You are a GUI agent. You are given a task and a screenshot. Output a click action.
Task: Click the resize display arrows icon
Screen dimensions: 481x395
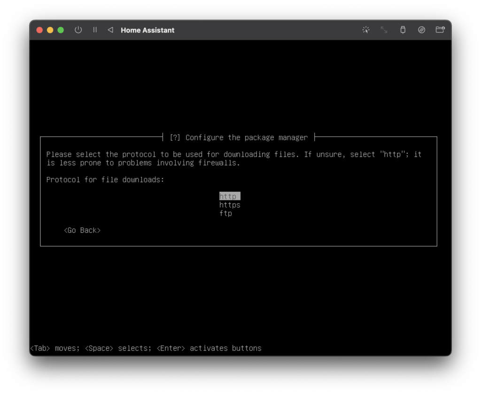tap(384, 30)
